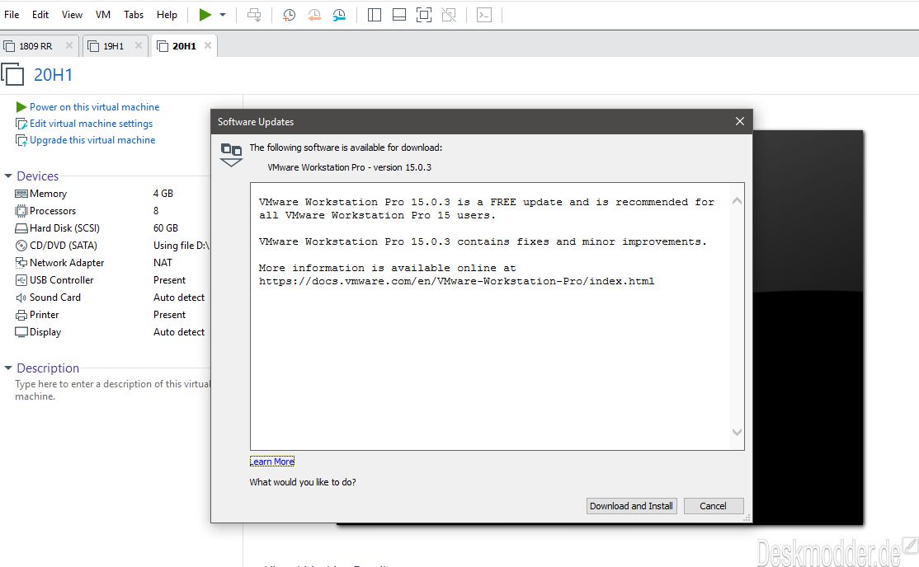This screenshot has height=567, width=919.
Task: Select the Hard Disk (SCSI) device row
Action: pyautogui.click(x=111, y=227)
